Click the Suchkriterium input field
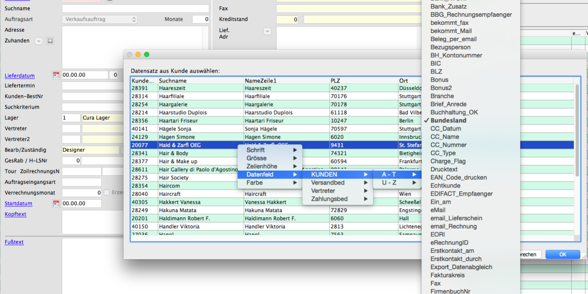 (x=93, y=107)
